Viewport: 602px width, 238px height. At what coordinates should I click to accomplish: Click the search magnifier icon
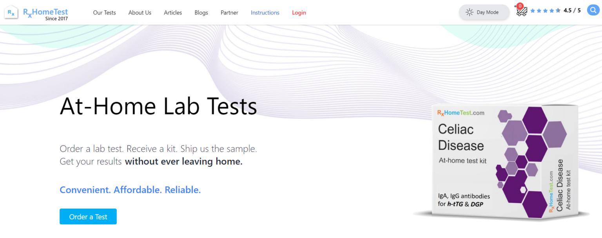tap(593, 10)
